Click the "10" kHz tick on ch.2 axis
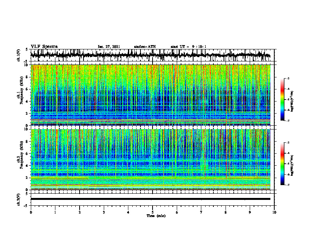Image resolution: width=309 pixels, height=238 pixels. pyautogui.click(x=27, y=129)
